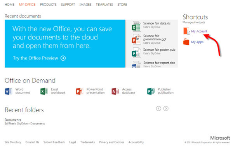The width and height of the screenshot is (233, 147).
Task: Click Submit Feedback in the footer
Action: click(54, 142)
